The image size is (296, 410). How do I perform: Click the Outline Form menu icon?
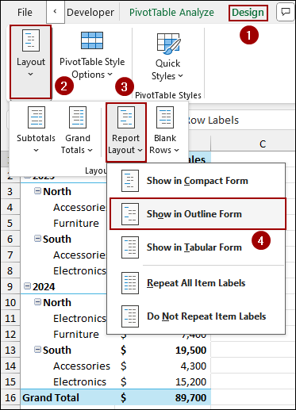tap(130, 214)
